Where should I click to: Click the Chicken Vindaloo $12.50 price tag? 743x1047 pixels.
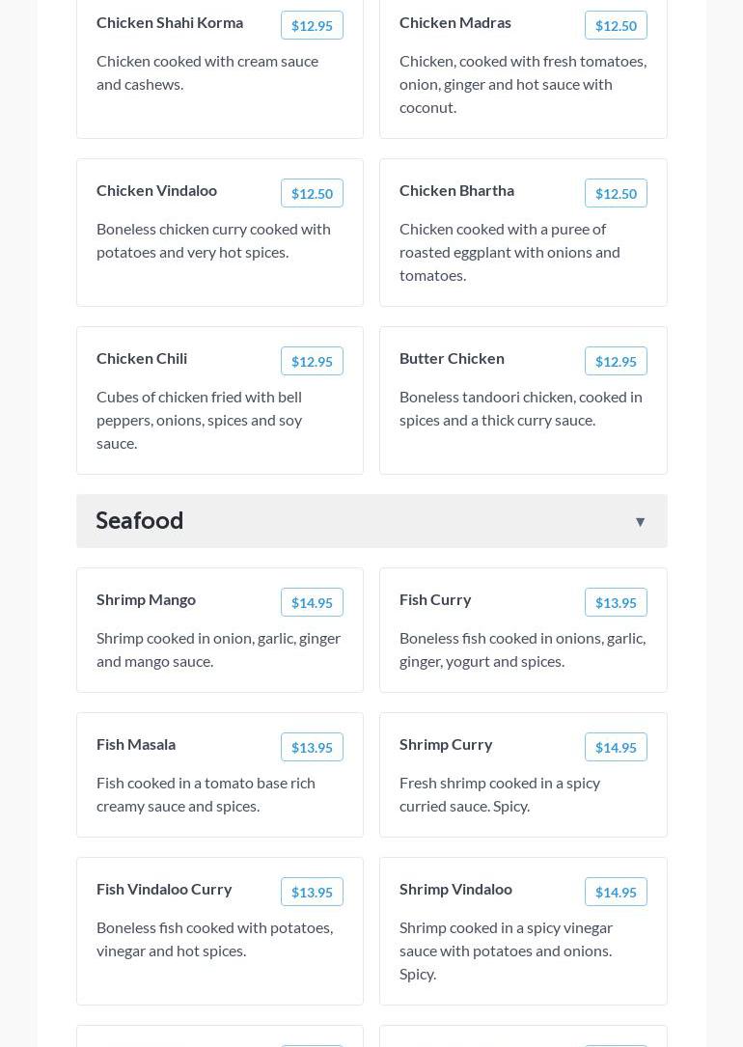[312, 194]
